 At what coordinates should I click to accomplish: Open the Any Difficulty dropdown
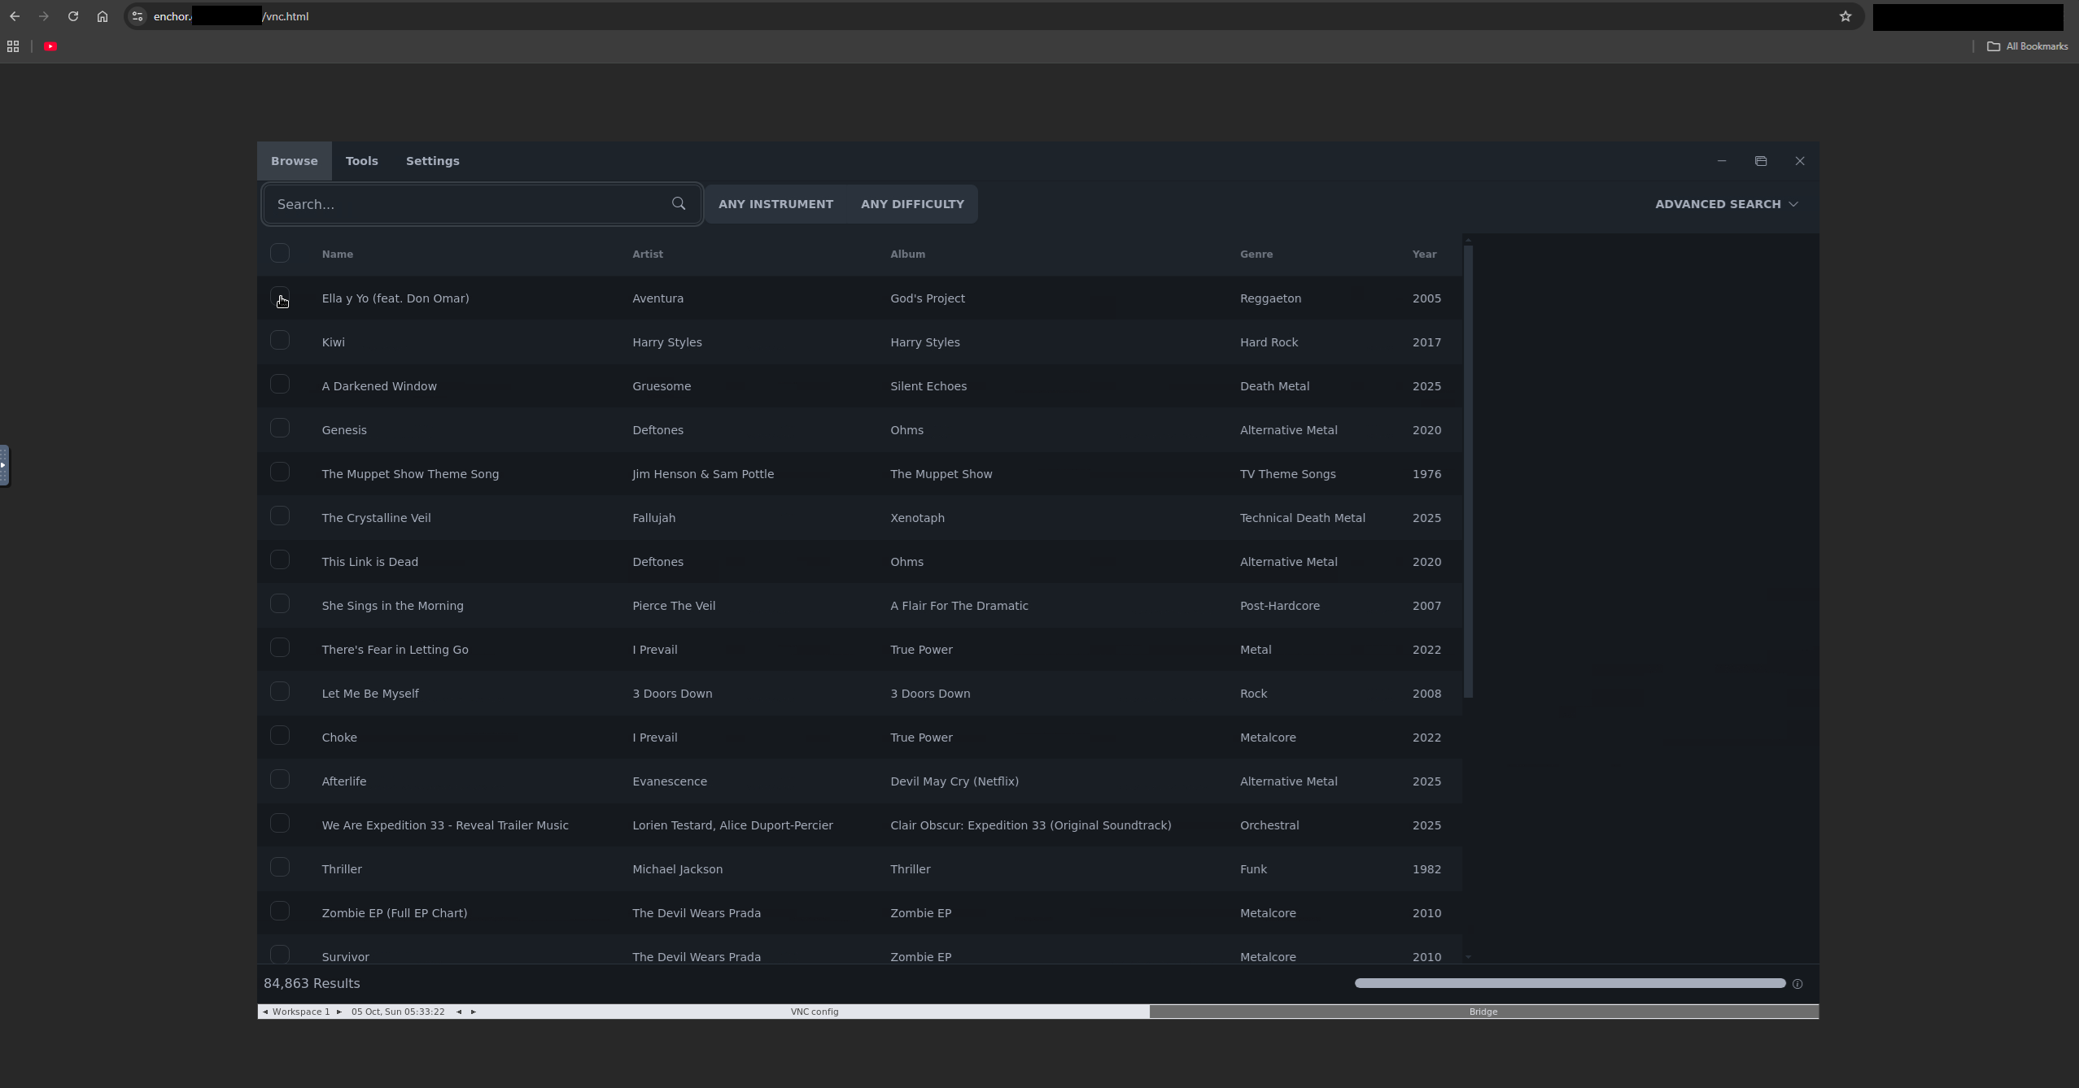point(912,204)
